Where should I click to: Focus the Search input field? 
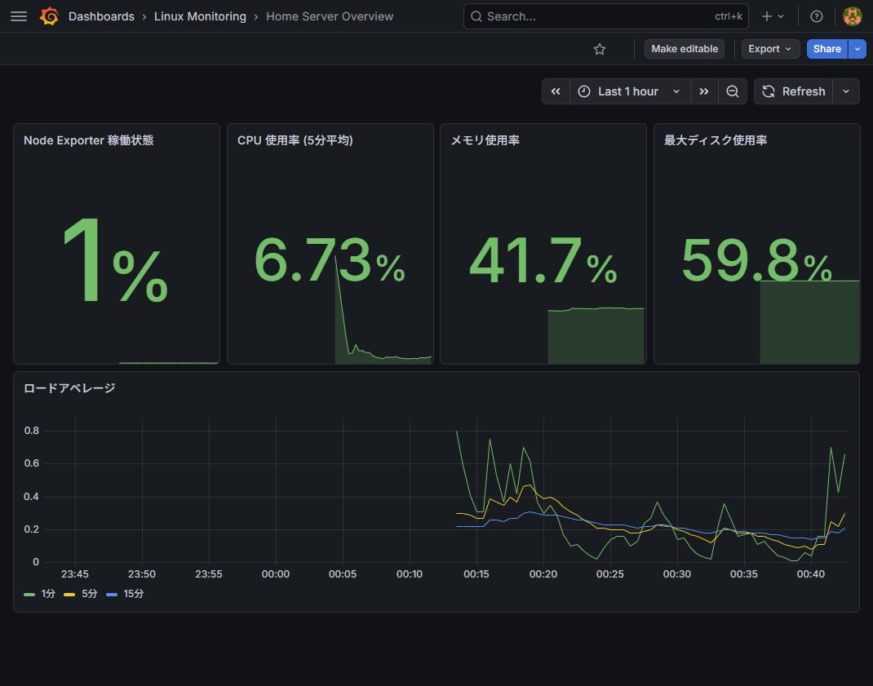point(605,16)
